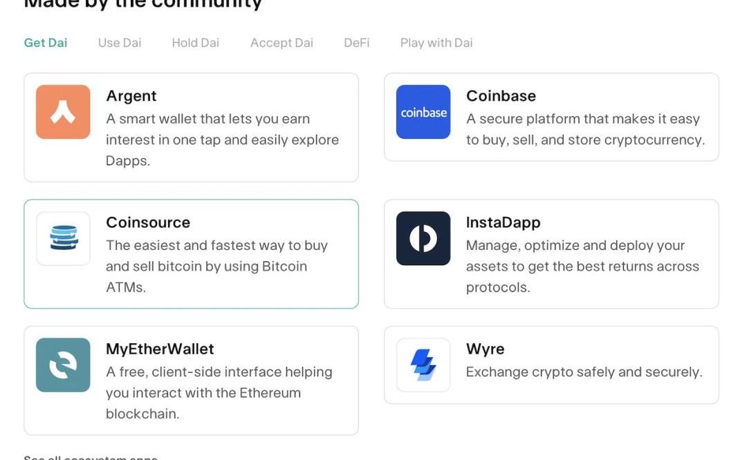Click the teal MyEtherWallet logo icon
The image size is (747, 460).
pos(63,365)
